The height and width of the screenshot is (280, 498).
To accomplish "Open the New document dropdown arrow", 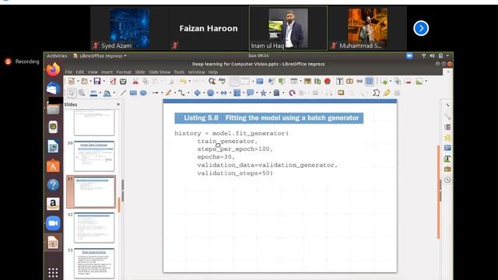I will [78, 82].
